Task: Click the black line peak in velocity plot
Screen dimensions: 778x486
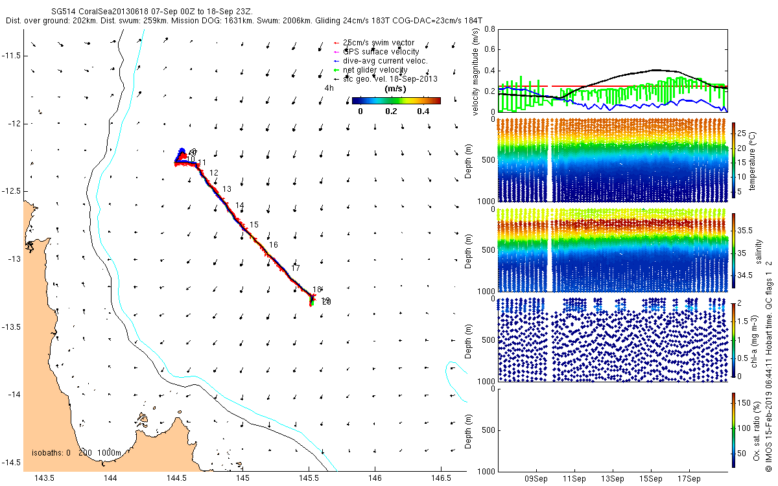Action: click(655, 70)
